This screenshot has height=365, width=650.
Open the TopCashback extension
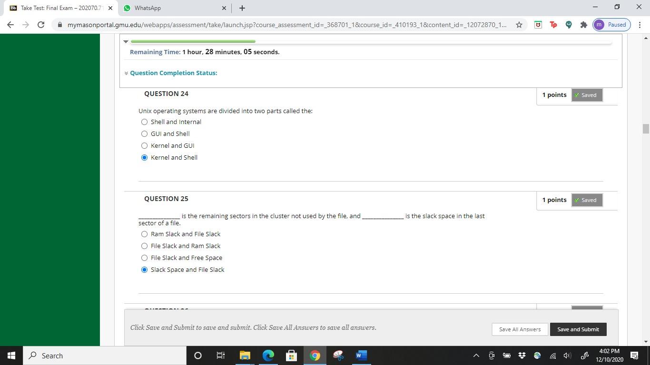(x=553, y=25)
